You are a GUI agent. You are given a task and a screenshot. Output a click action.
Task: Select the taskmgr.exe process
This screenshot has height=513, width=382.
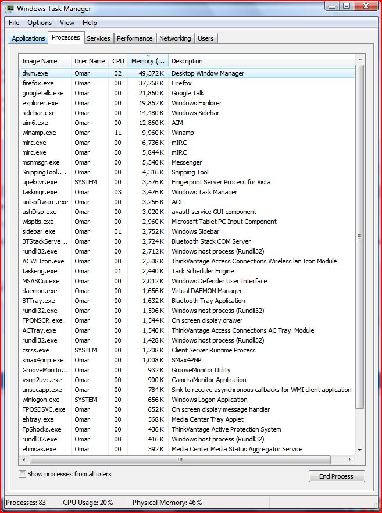tap(187, 192)
